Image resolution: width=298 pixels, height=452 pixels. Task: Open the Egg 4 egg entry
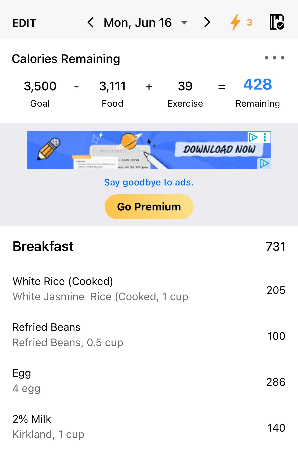click(149, 382)
